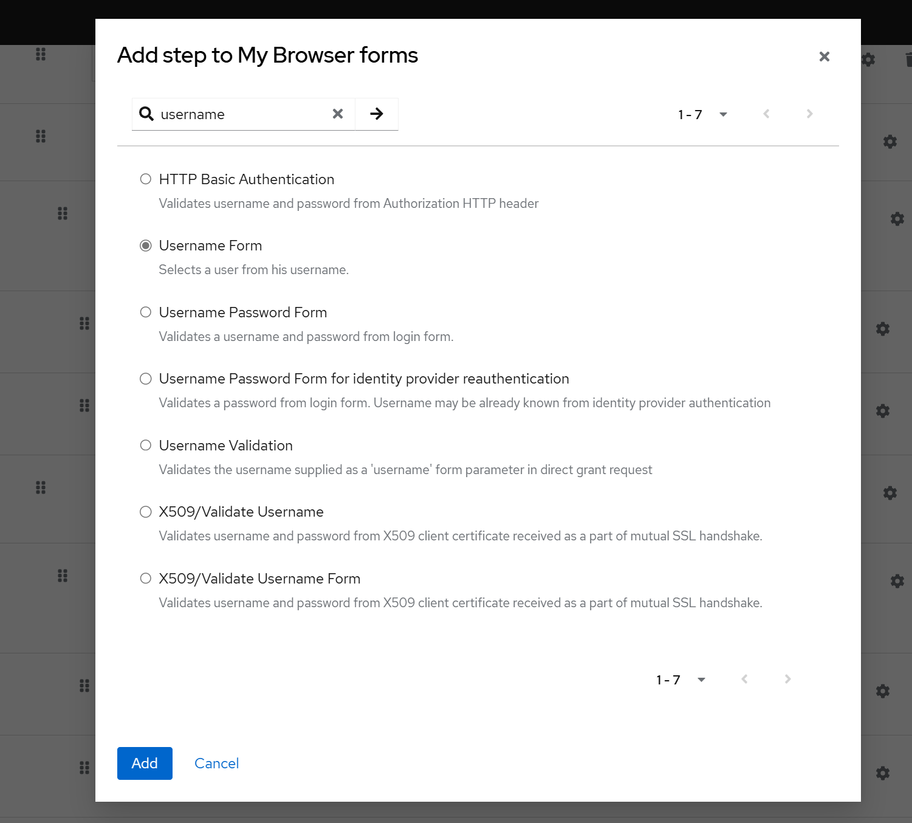Select HTTP Basic Authentication radio

146,179
